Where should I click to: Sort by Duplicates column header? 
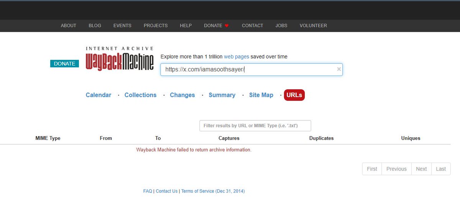322,138
